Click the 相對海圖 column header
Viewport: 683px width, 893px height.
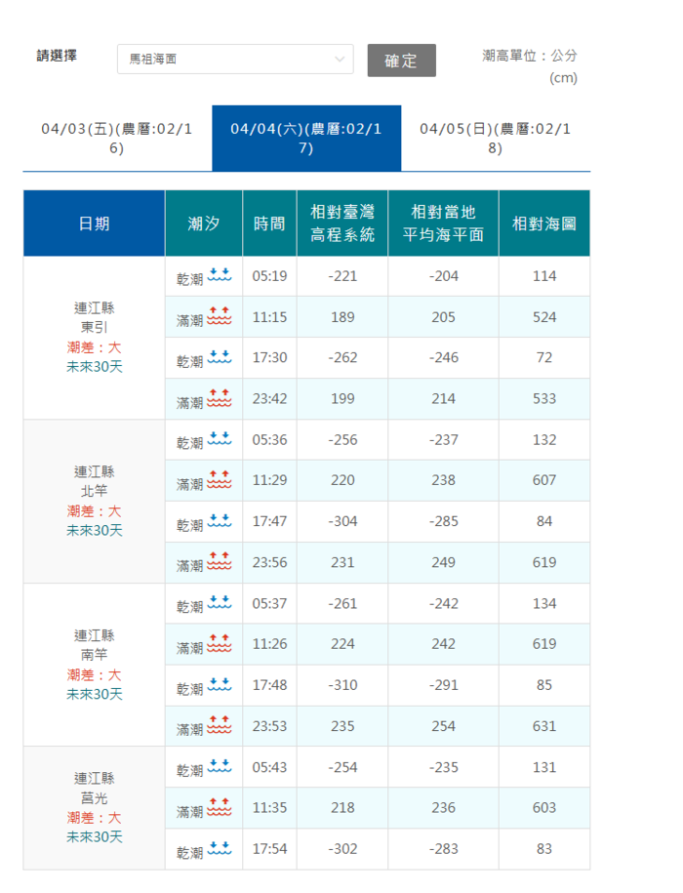point(543,223)
